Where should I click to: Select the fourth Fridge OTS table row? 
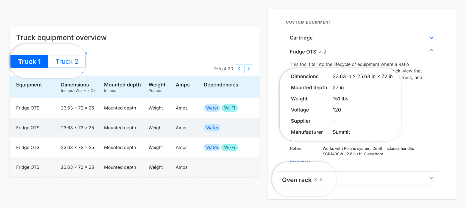tap(28, 167)
